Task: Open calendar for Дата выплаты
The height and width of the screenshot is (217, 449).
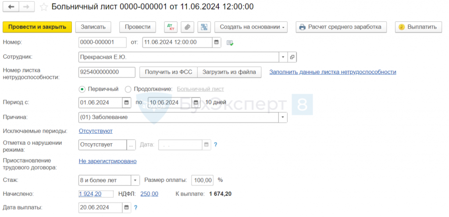Action: pos(127,207)
